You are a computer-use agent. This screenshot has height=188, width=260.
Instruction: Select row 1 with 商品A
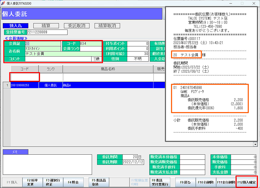pyautogui.click(x=76, y=85)
